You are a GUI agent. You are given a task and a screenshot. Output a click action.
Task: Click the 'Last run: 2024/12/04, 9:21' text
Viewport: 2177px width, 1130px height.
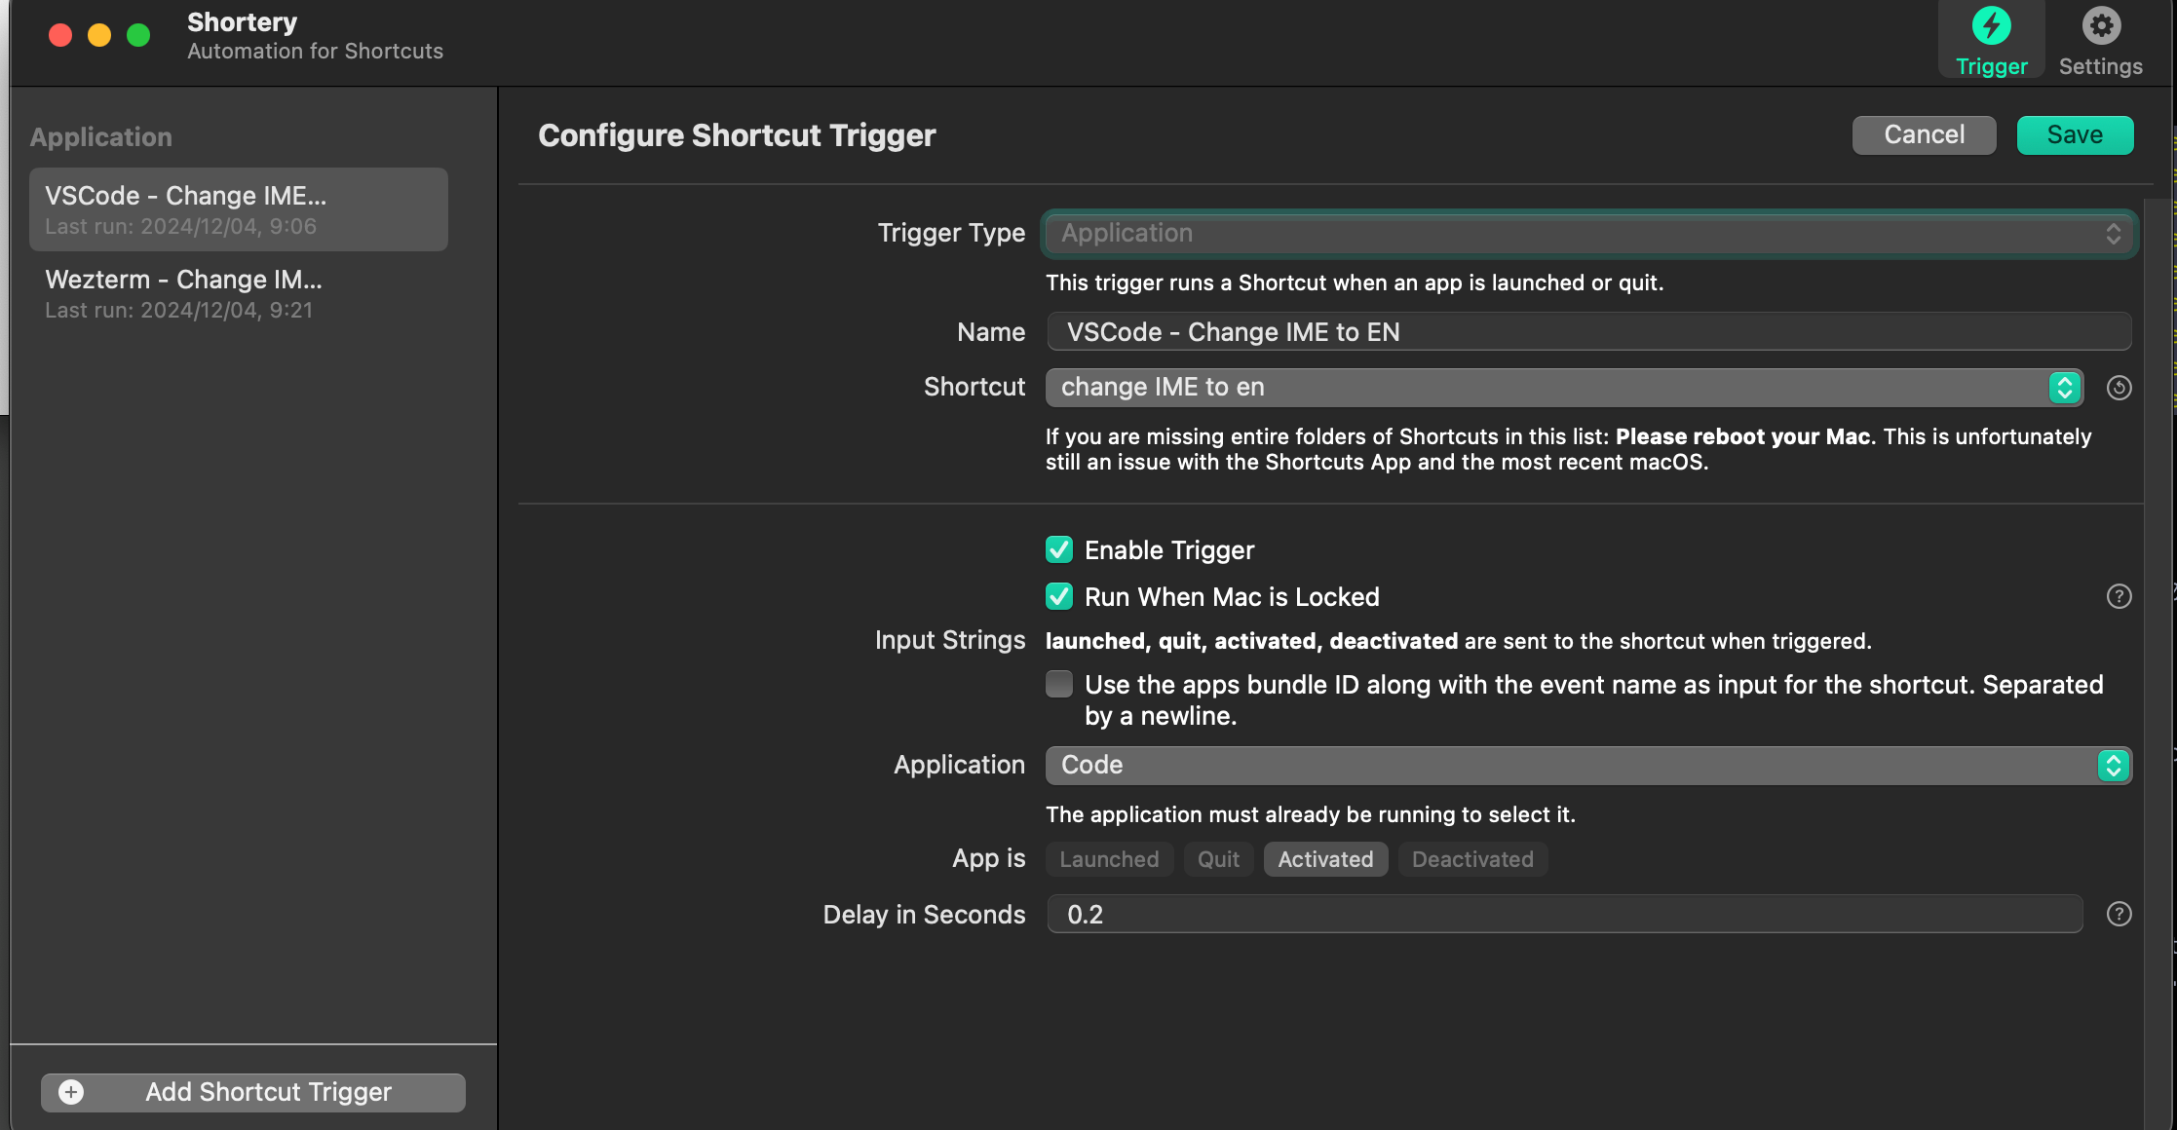tap(179, 311)
